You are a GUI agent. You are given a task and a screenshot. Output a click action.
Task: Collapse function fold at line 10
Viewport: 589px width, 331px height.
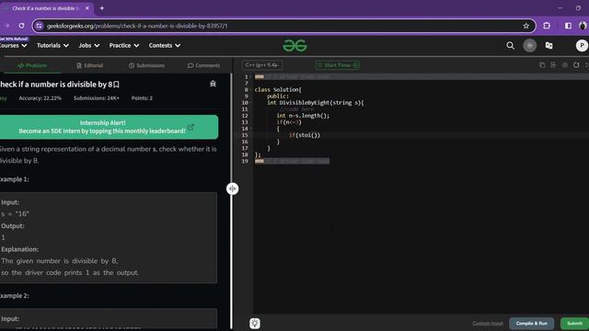click(251, 103)
